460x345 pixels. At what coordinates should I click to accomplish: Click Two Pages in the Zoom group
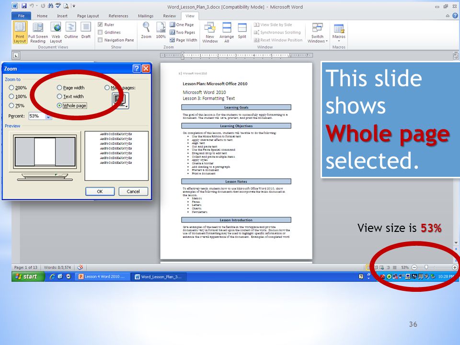pyautogui.click(x=183, y=32)
